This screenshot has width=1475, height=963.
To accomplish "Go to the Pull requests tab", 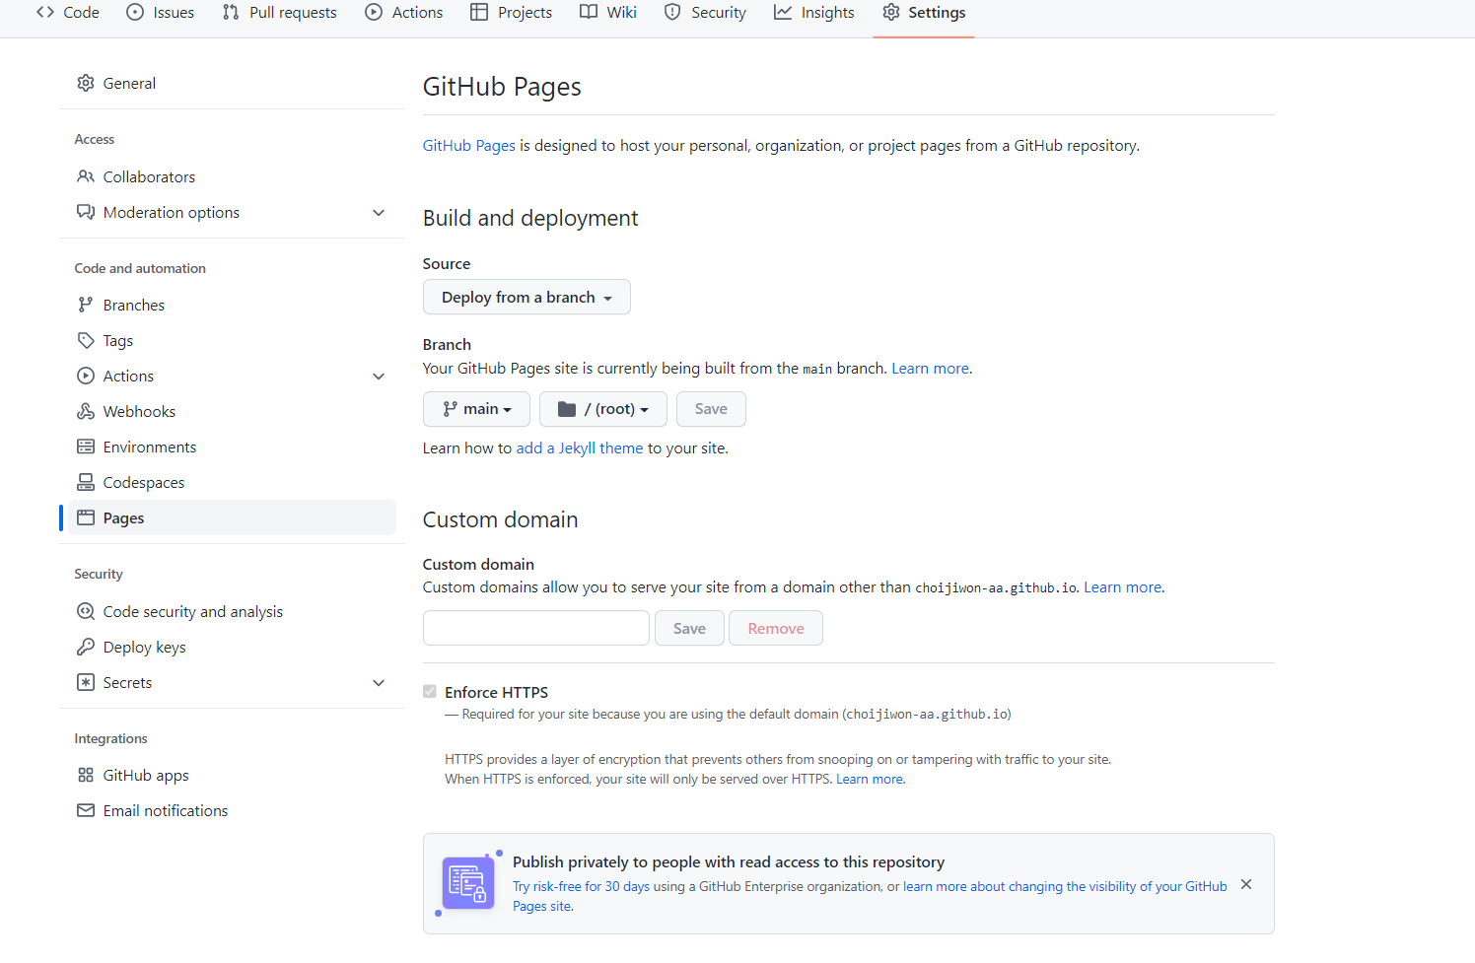I will 280,13.
